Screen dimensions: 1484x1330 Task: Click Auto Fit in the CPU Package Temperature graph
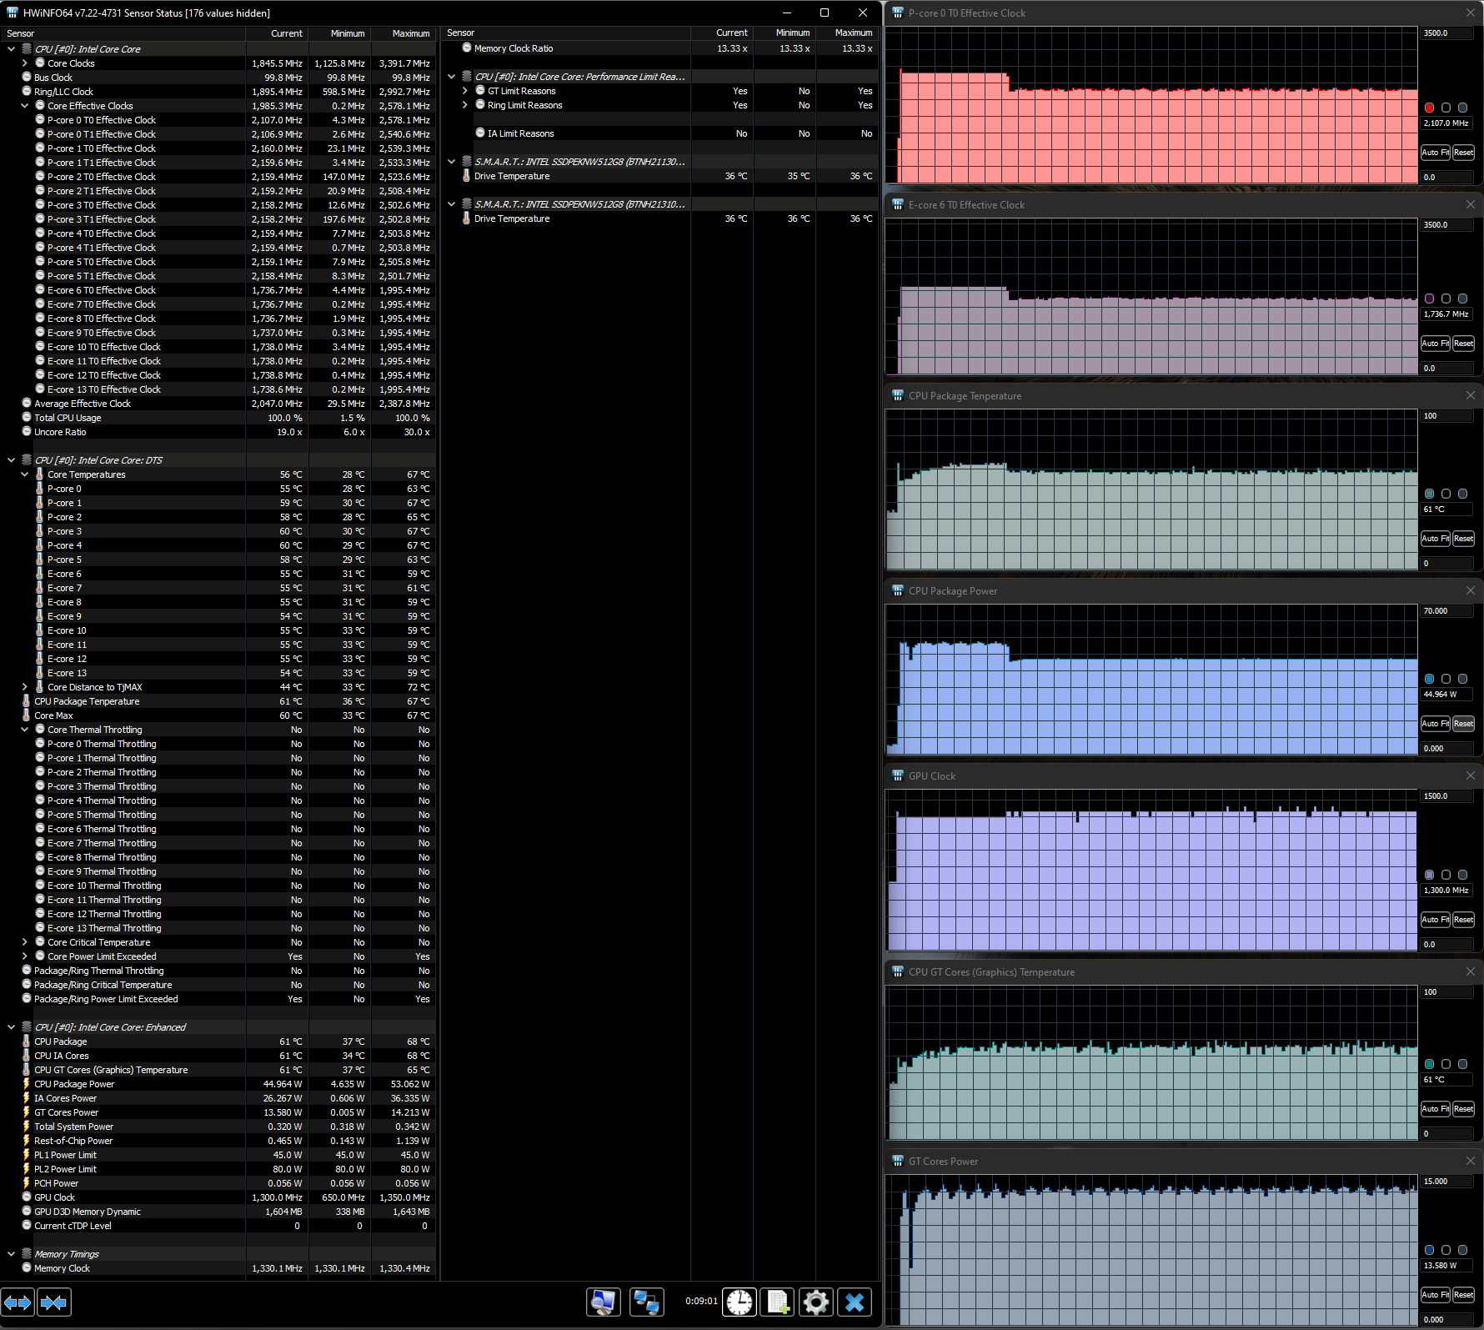1436,539
